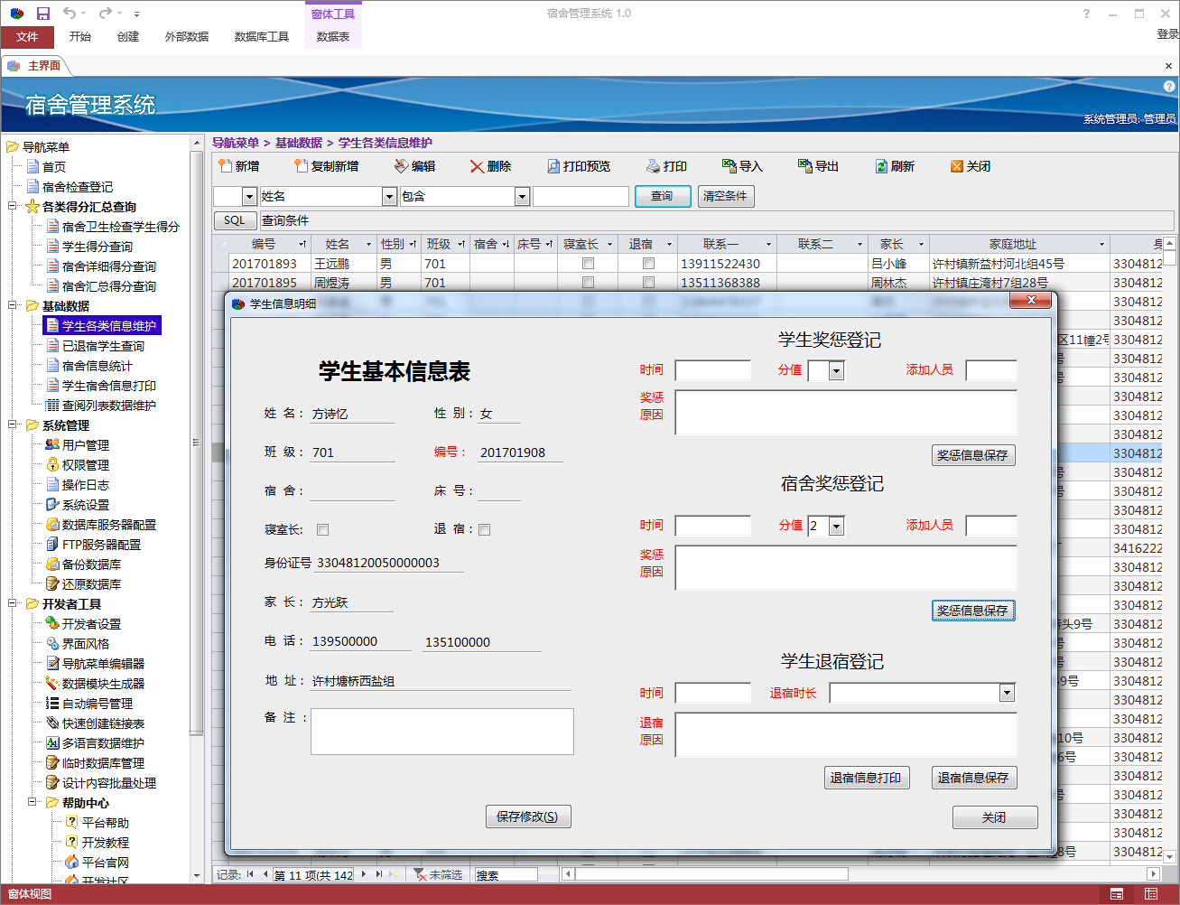Screen dimensions: 1180x905
Task: Click the 保存修改(S) button
Action: tap(528, 816)
